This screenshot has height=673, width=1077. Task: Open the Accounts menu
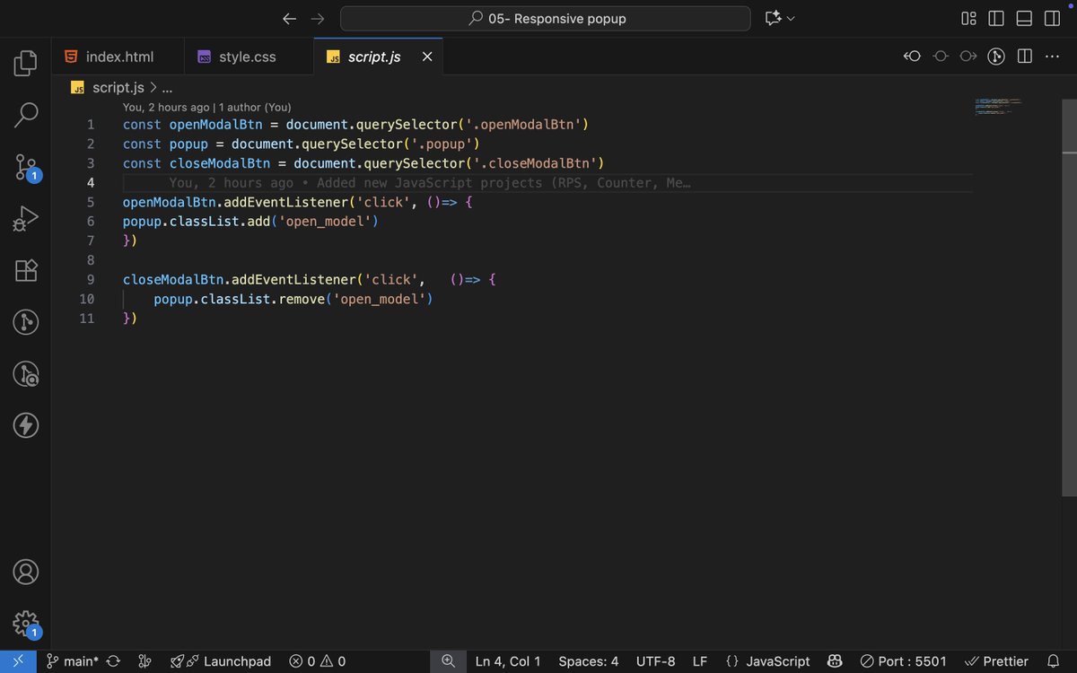point(26,571)
